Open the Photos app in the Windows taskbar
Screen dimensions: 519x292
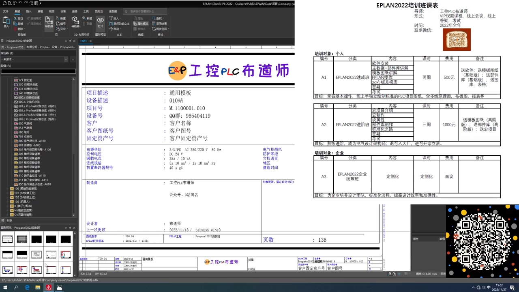click(x=60, y=288)
